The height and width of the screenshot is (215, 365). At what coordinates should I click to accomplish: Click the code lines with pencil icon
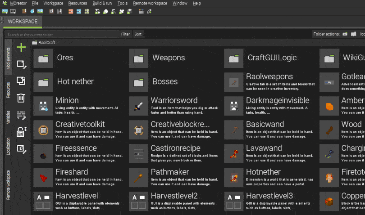pos(21,115)
